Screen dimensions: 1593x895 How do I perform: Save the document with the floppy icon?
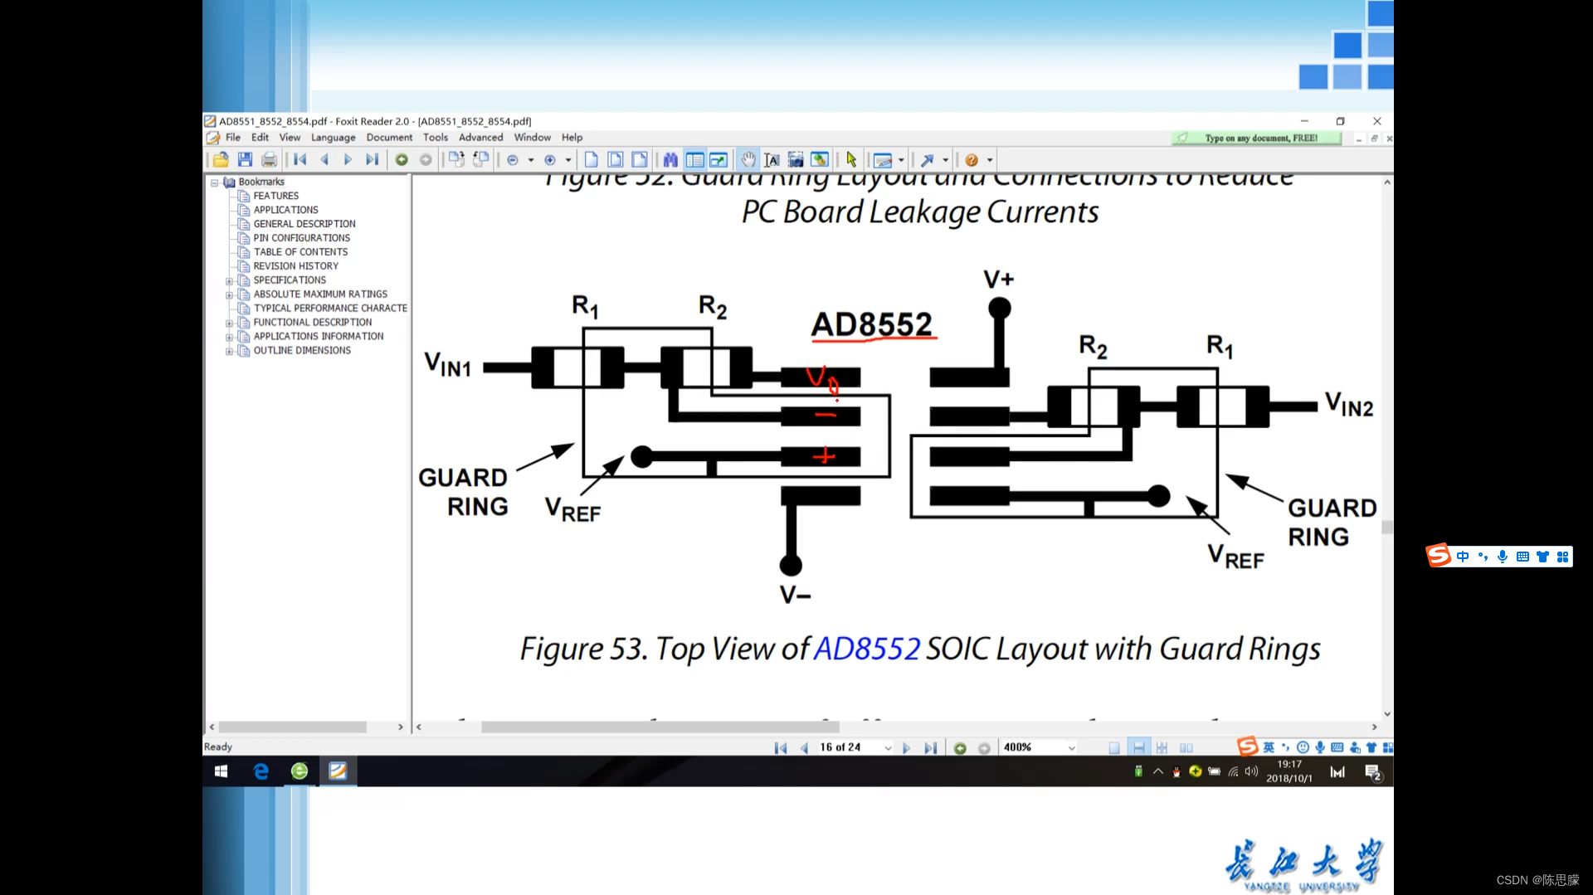(245, 160)
